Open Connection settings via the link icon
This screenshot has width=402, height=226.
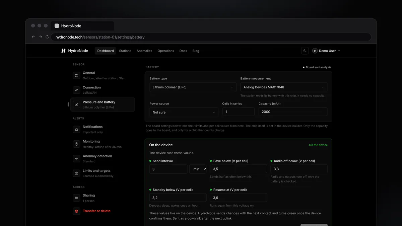tap(76, 90)
